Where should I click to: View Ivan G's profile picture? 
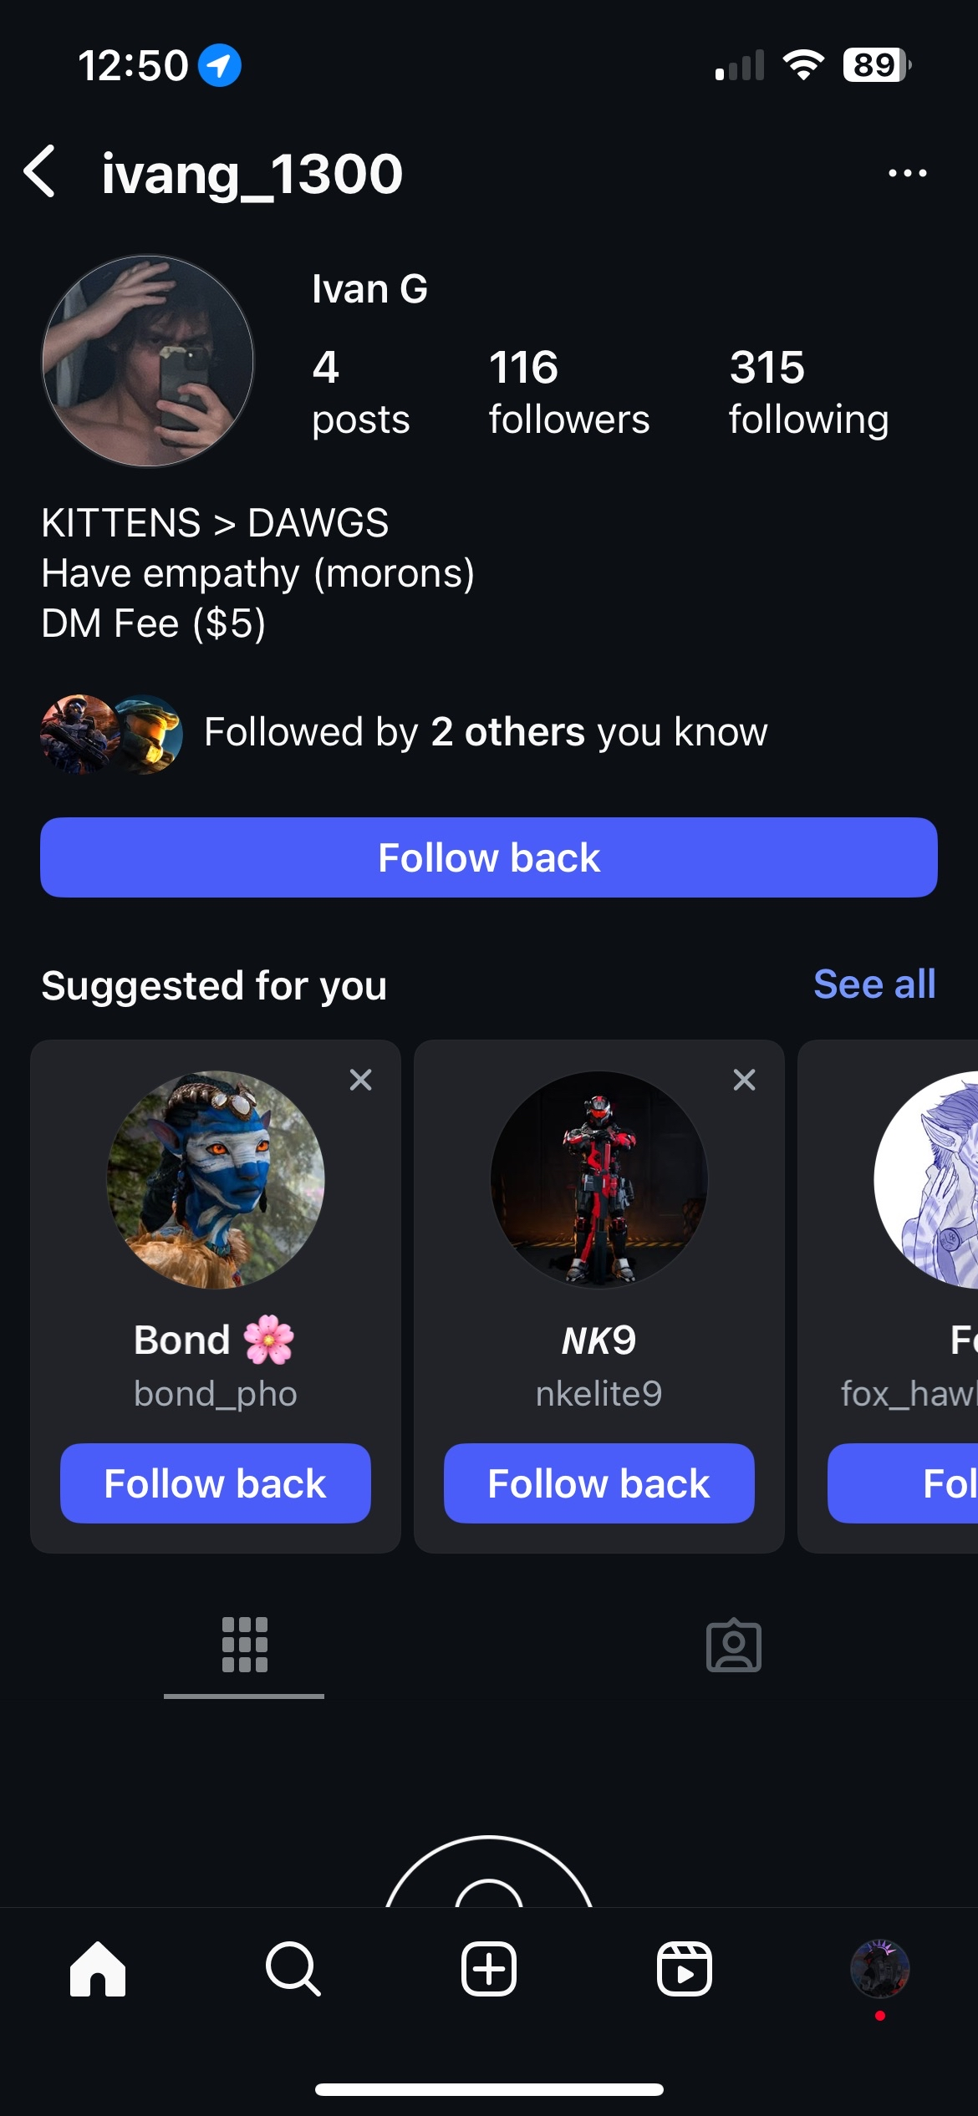(x=148, y=361)
